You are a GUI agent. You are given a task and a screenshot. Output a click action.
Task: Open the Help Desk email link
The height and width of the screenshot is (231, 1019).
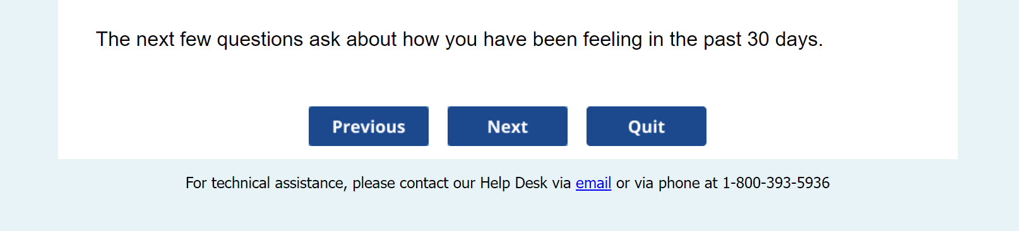click(593, 183)
